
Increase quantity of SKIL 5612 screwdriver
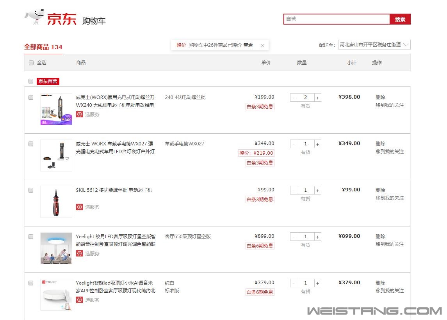click(317, 191)
